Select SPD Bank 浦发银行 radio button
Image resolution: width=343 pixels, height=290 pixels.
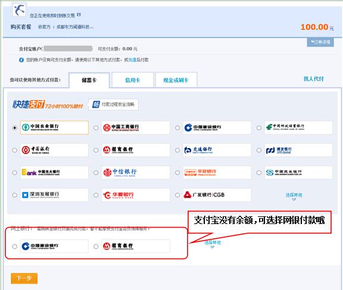point(259,150)
